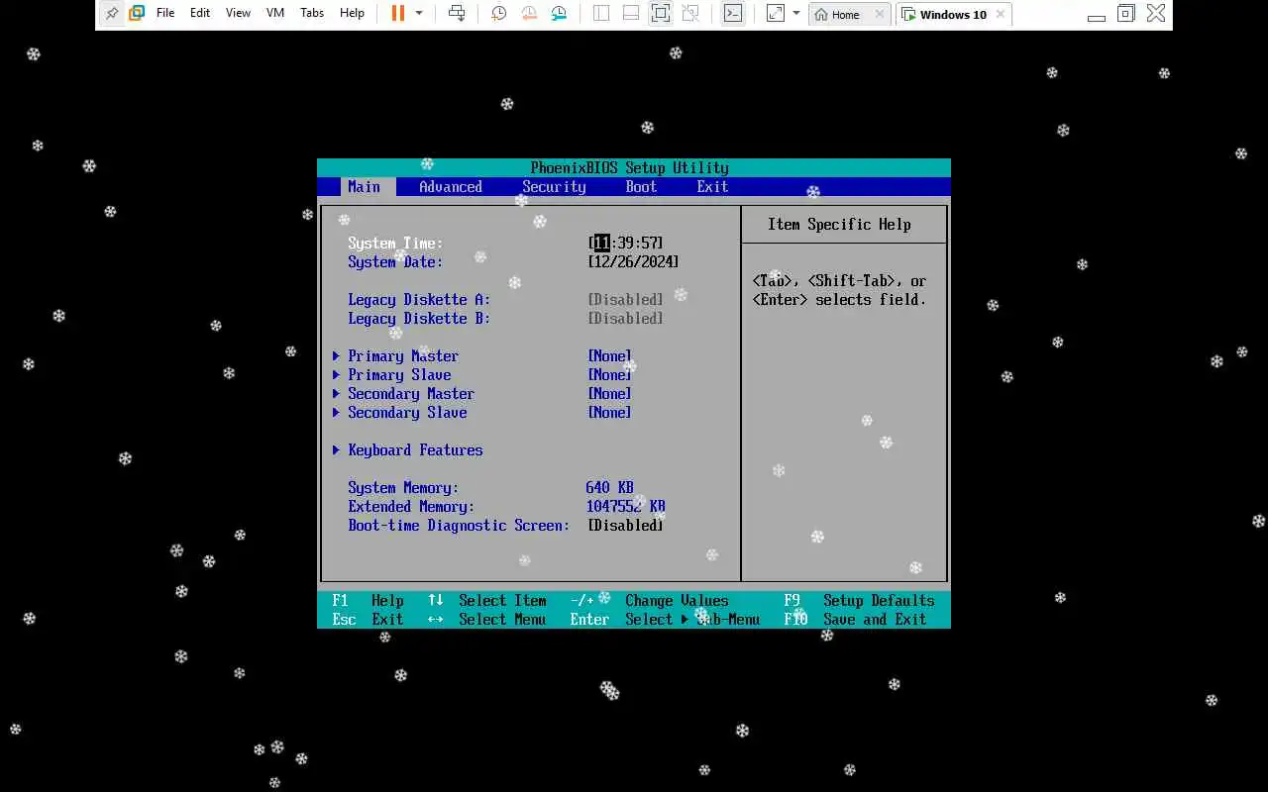The image size is (1268, 792).
Task: Enter full screen mode
Action: pyautogui.click(x=661, y=13)
